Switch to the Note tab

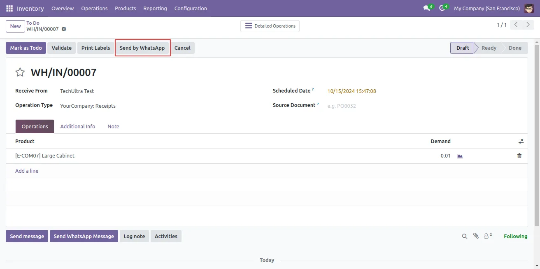[113, 126]
